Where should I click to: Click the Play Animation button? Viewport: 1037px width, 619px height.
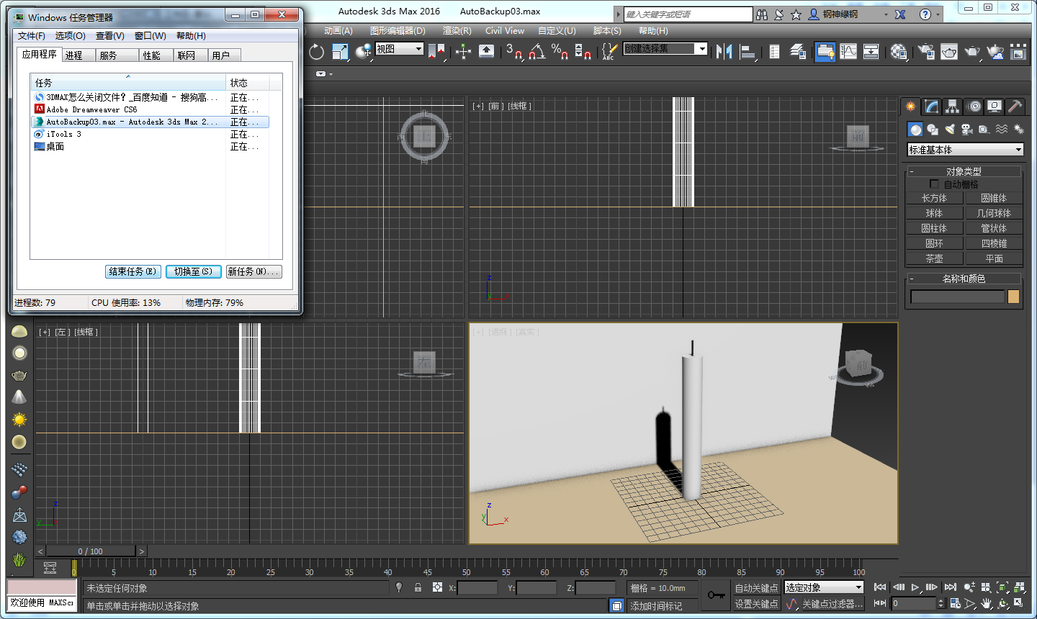tap(915, 587)
